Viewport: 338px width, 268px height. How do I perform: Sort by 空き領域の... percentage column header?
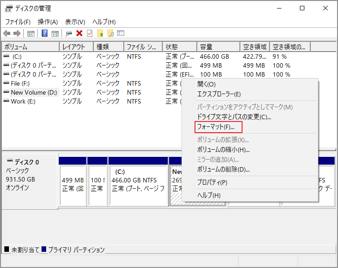coord(290,47)
